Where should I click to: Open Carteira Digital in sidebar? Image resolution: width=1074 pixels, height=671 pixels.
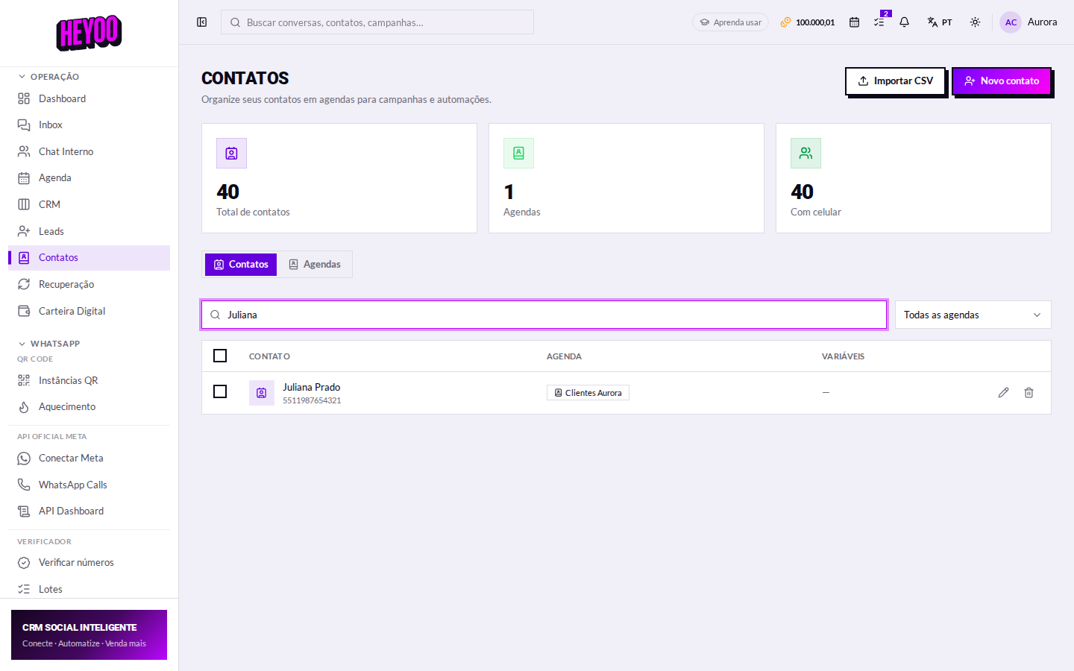click(x=89, y=311)
